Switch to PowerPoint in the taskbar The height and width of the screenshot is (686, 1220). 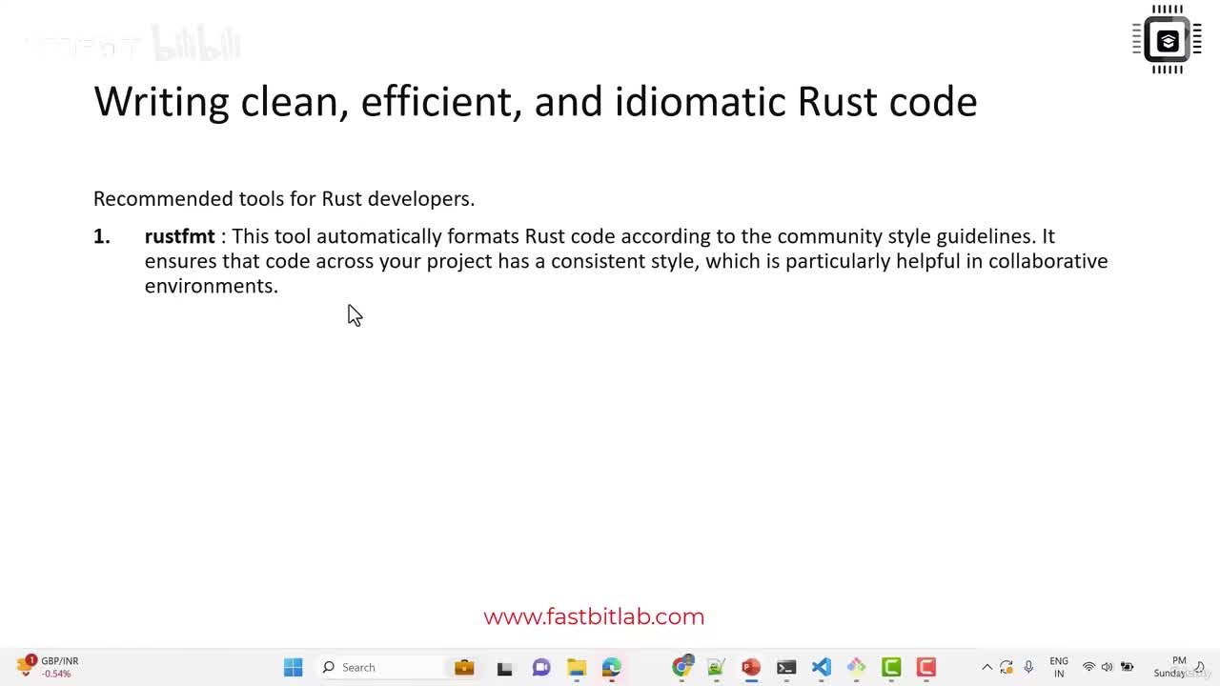point(751,667)
